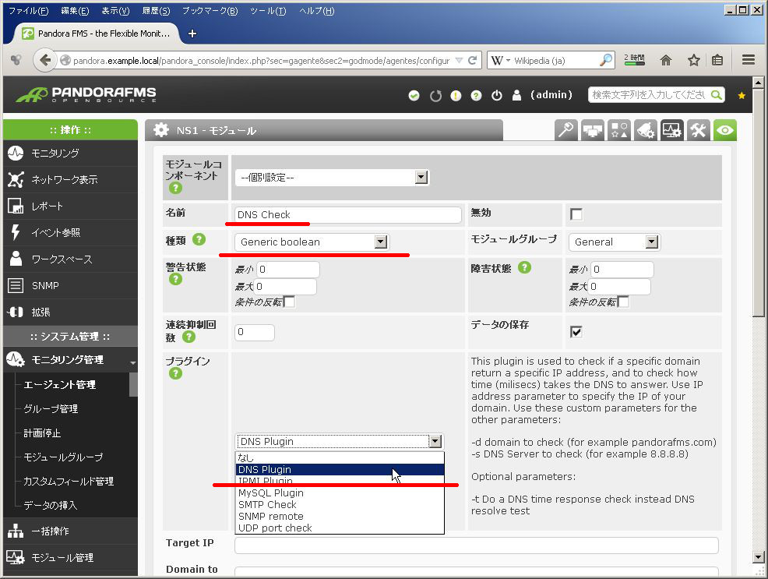Image resolution: width=768 pixels, height=579 pixels.
Task: Click the magnifier icon in Pandora search box
Action: (x=716, y=95)
